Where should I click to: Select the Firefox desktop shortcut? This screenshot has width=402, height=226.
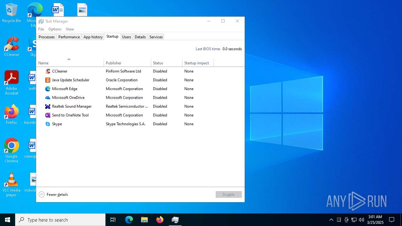[x=12, y=115]
